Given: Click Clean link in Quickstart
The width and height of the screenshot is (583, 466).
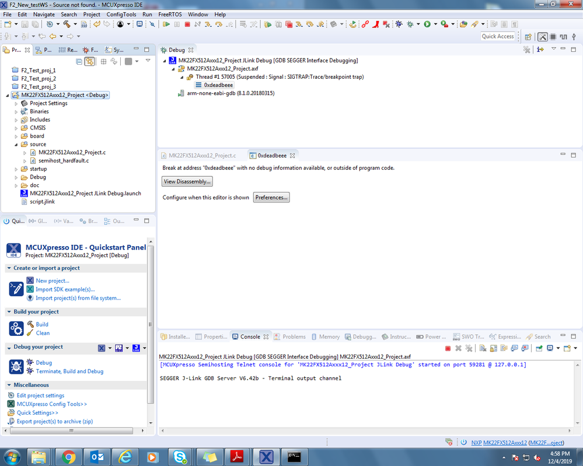Looking at the screenshot, I should click(43, 333).
